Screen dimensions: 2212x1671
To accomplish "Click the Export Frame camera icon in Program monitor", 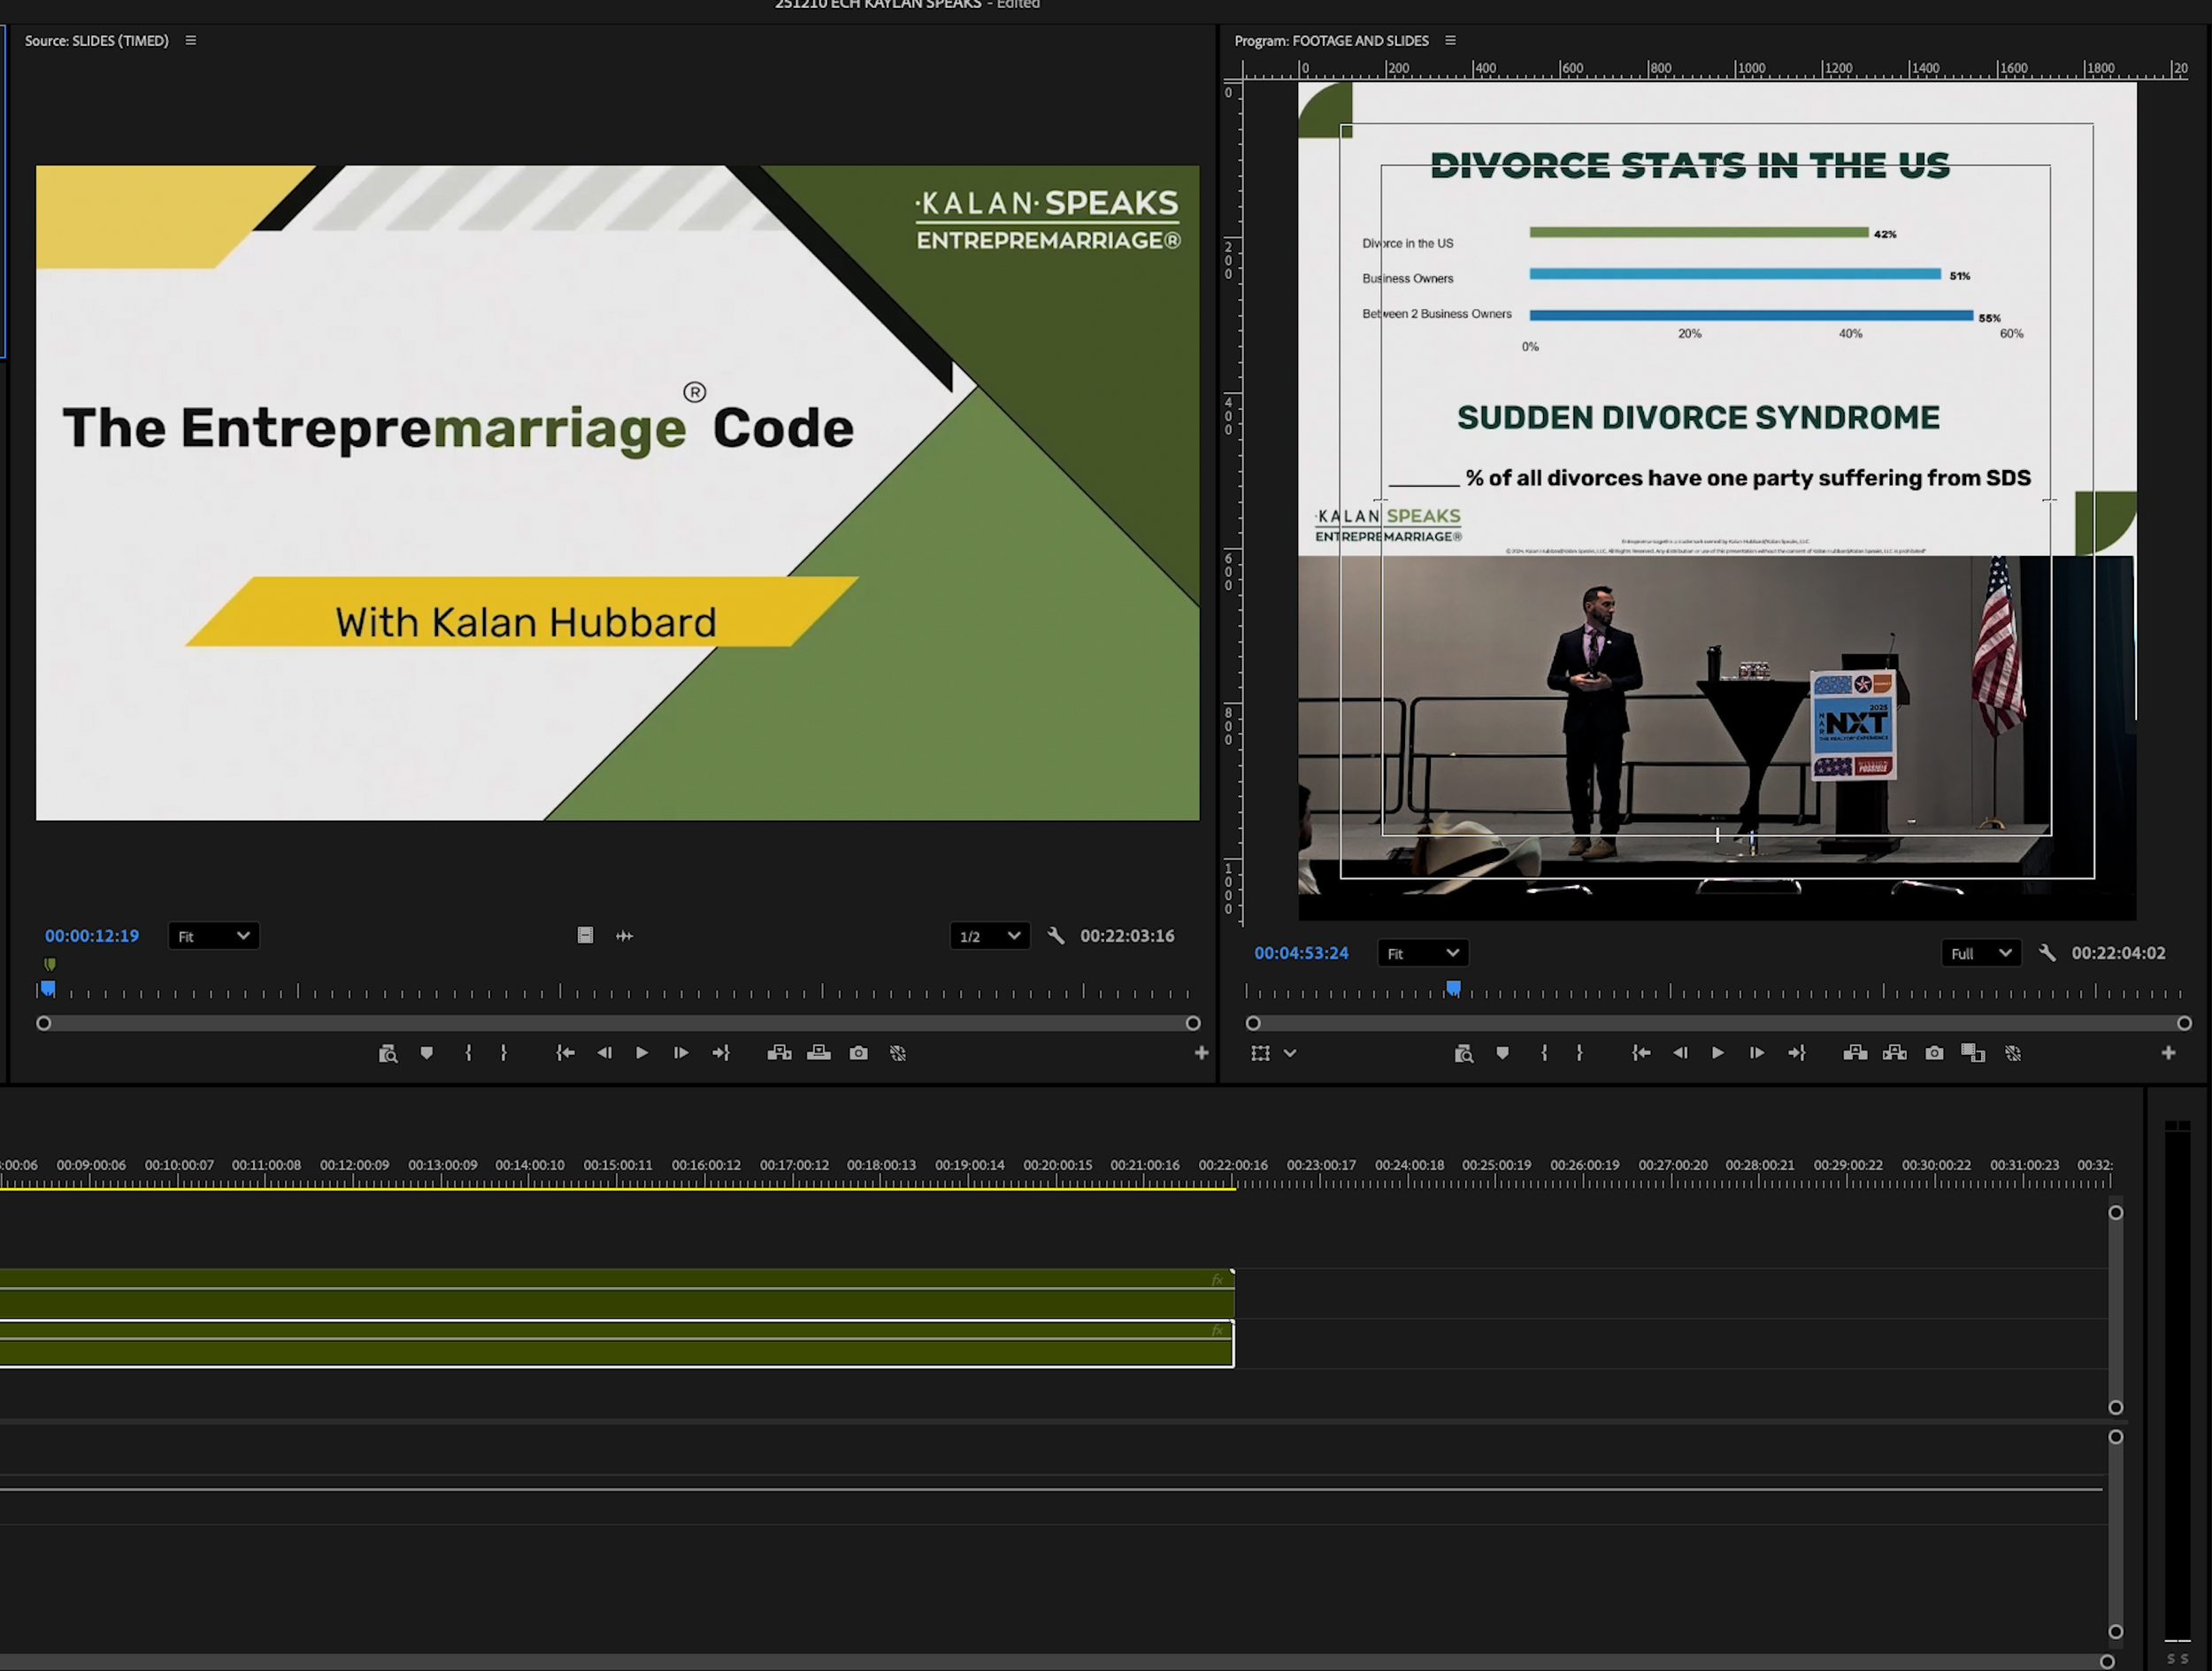I will point(1933,1053).
